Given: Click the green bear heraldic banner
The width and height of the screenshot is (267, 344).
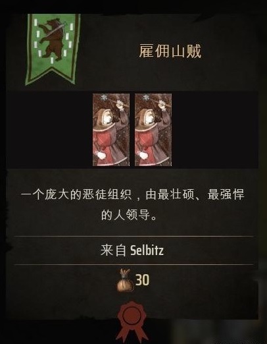Looking at the screenshot, I should coord(53,49).
